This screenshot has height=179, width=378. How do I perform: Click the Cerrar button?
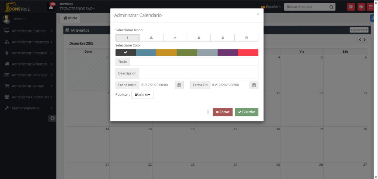click(223, 112)
